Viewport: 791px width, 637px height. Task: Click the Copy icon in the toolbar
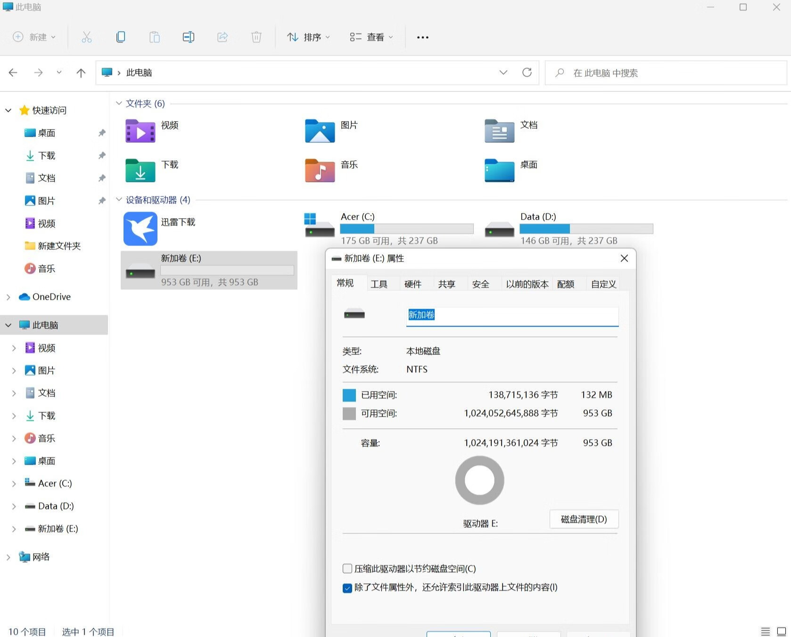tap(121, 37)
